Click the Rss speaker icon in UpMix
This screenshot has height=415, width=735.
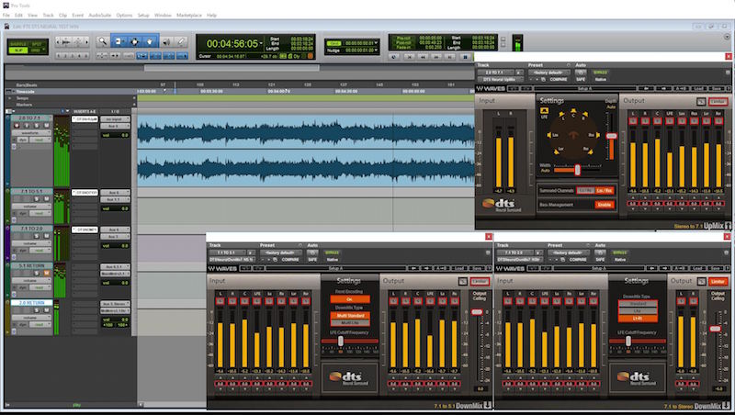pos(598,135)
